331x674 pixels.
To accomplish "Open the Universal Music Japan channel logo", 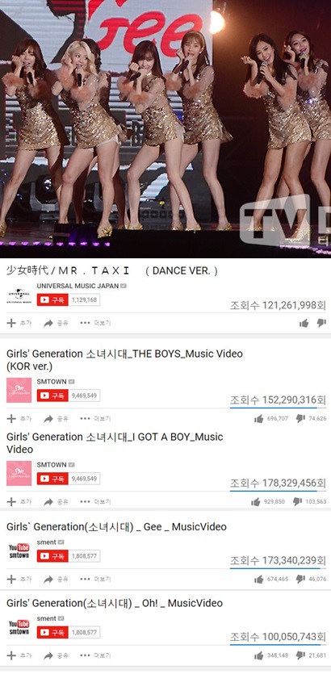I will point(19,295).
